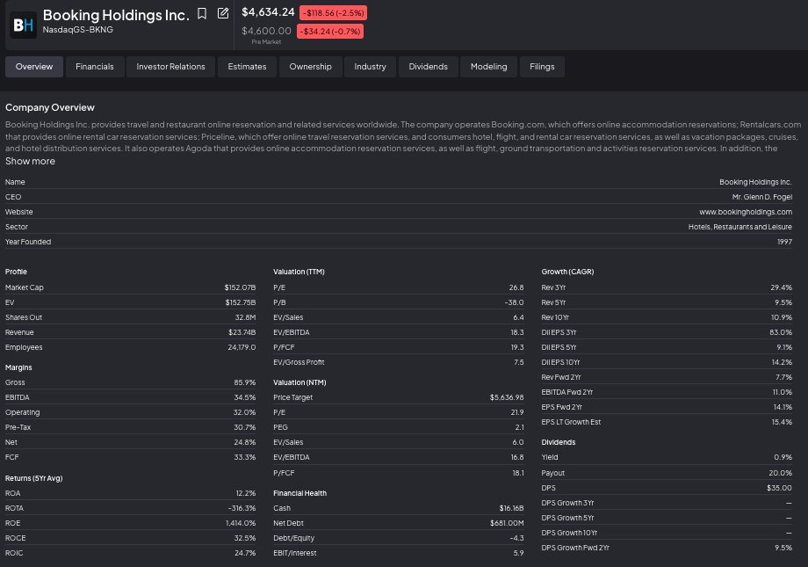Click Payout value 20.0%
The image size is (808, 567).
780,473
